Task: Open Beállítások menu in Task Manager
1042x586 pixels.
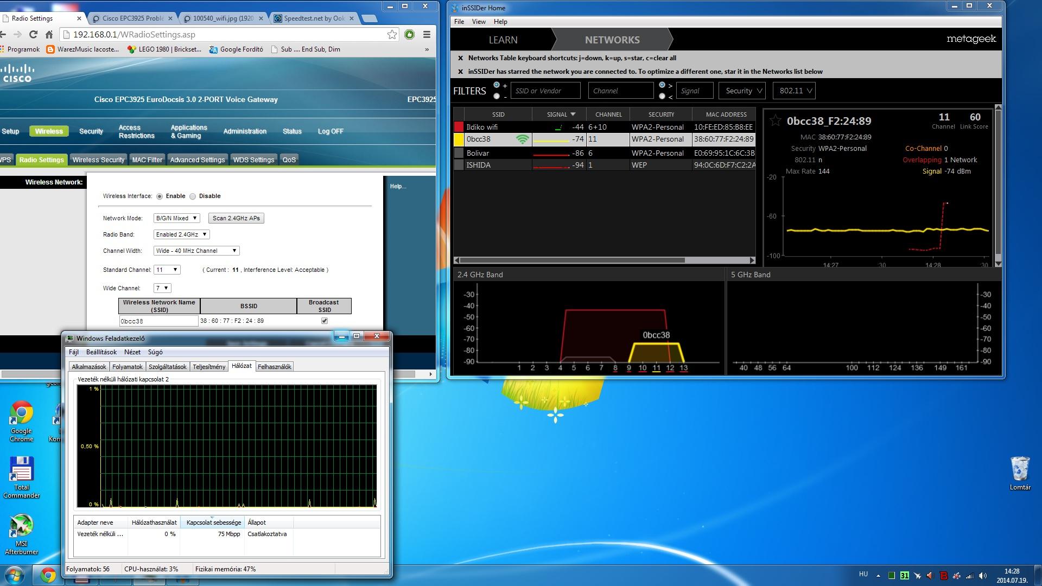Action: coord(101,352)
